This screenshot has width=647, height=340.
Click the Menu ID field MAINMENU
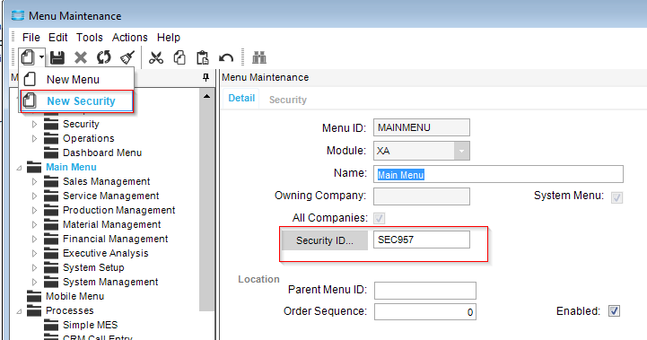tap(421, 127)
